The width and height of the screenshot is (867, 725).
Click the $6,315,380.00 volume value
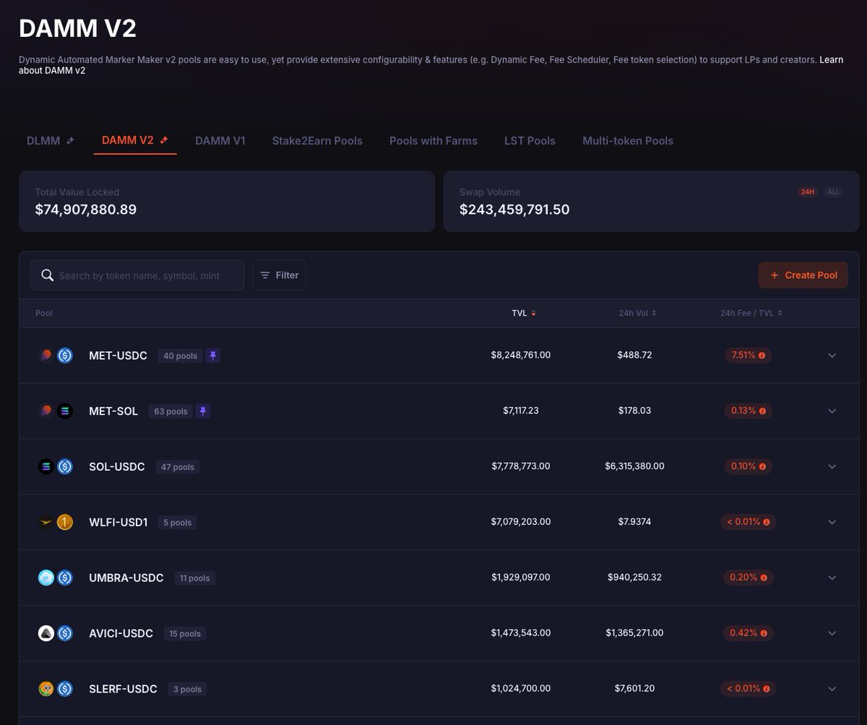click(x=635, y=466)
